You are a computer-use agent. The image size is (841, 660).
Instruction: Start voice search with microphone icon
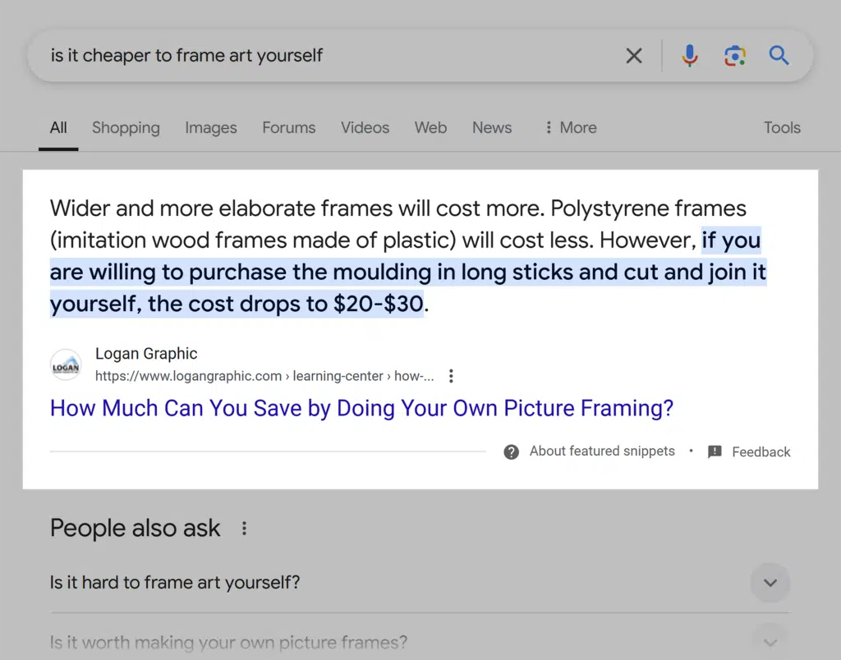coord(690,56)
